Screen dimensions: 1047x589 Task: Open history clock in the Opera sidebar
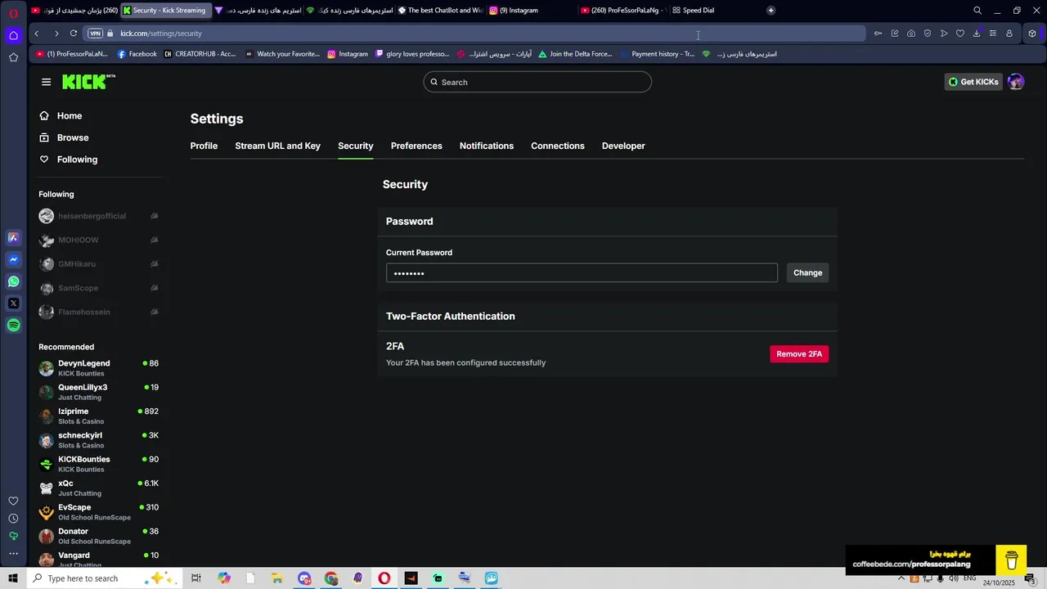tap(13, 519)
